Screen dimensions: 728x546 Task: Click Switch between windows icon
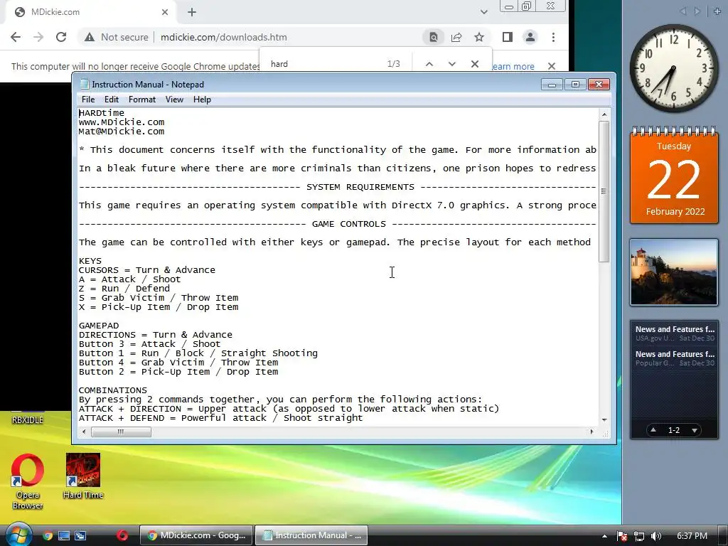pyautogui.click(x=80, y=535)
